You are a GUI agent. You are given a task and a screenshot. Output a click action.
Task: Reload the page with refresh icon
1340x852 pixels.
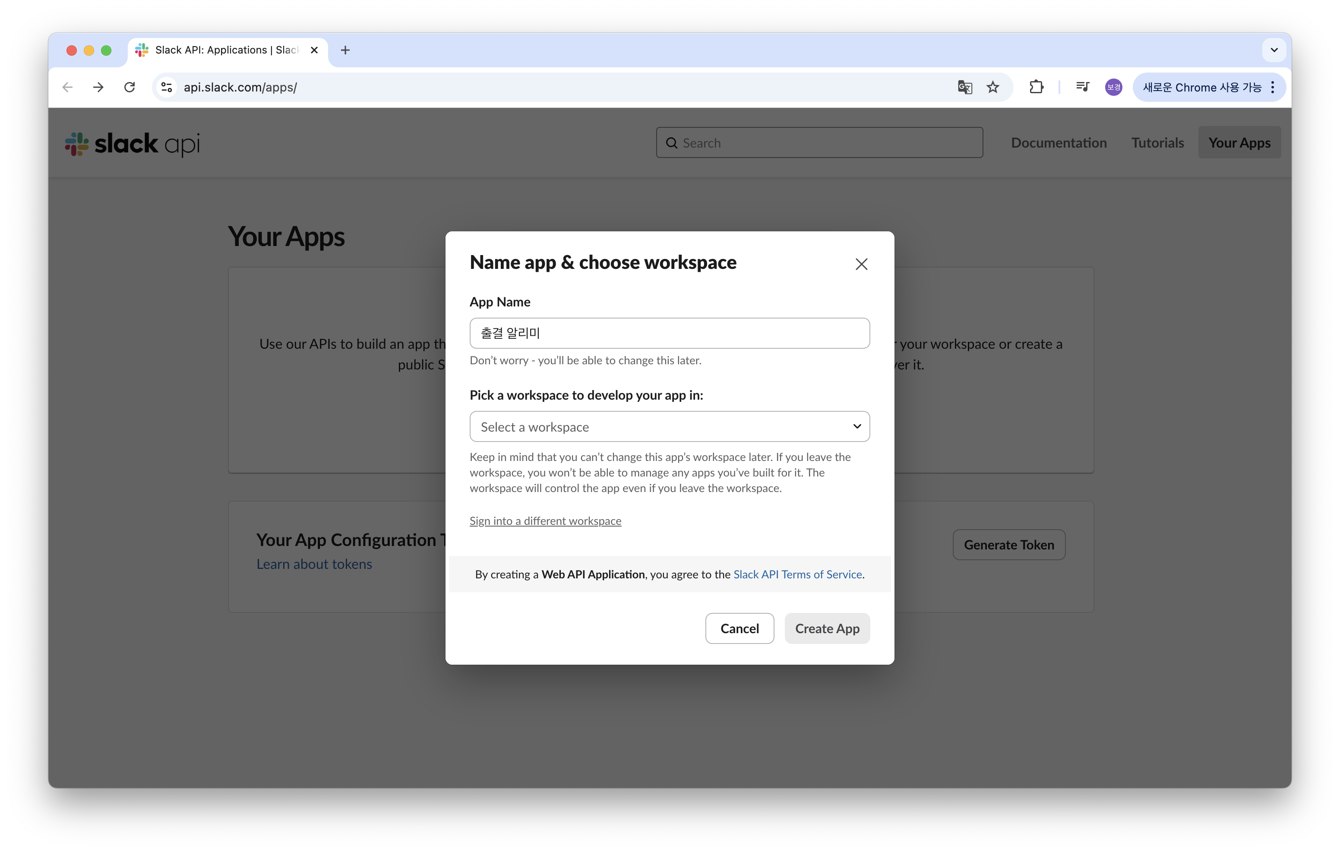tap(130, 87)
